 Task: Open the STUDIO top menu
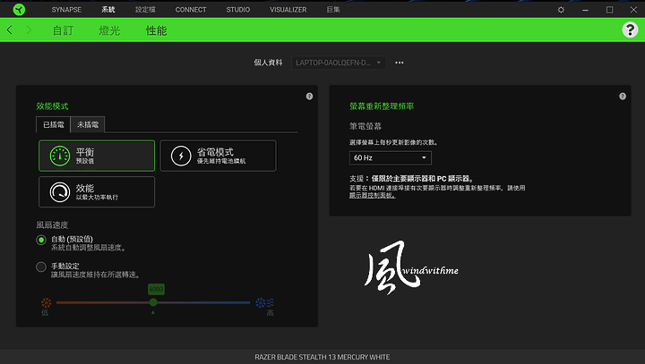238,10
